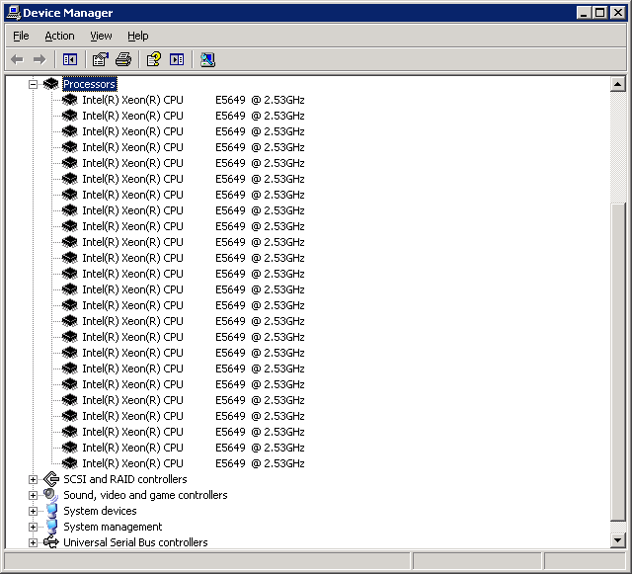This screenshot has height=574, width=632.
Task: Minimize the Device Manager window
Action: pyautogui.click(x=583, y=13)
